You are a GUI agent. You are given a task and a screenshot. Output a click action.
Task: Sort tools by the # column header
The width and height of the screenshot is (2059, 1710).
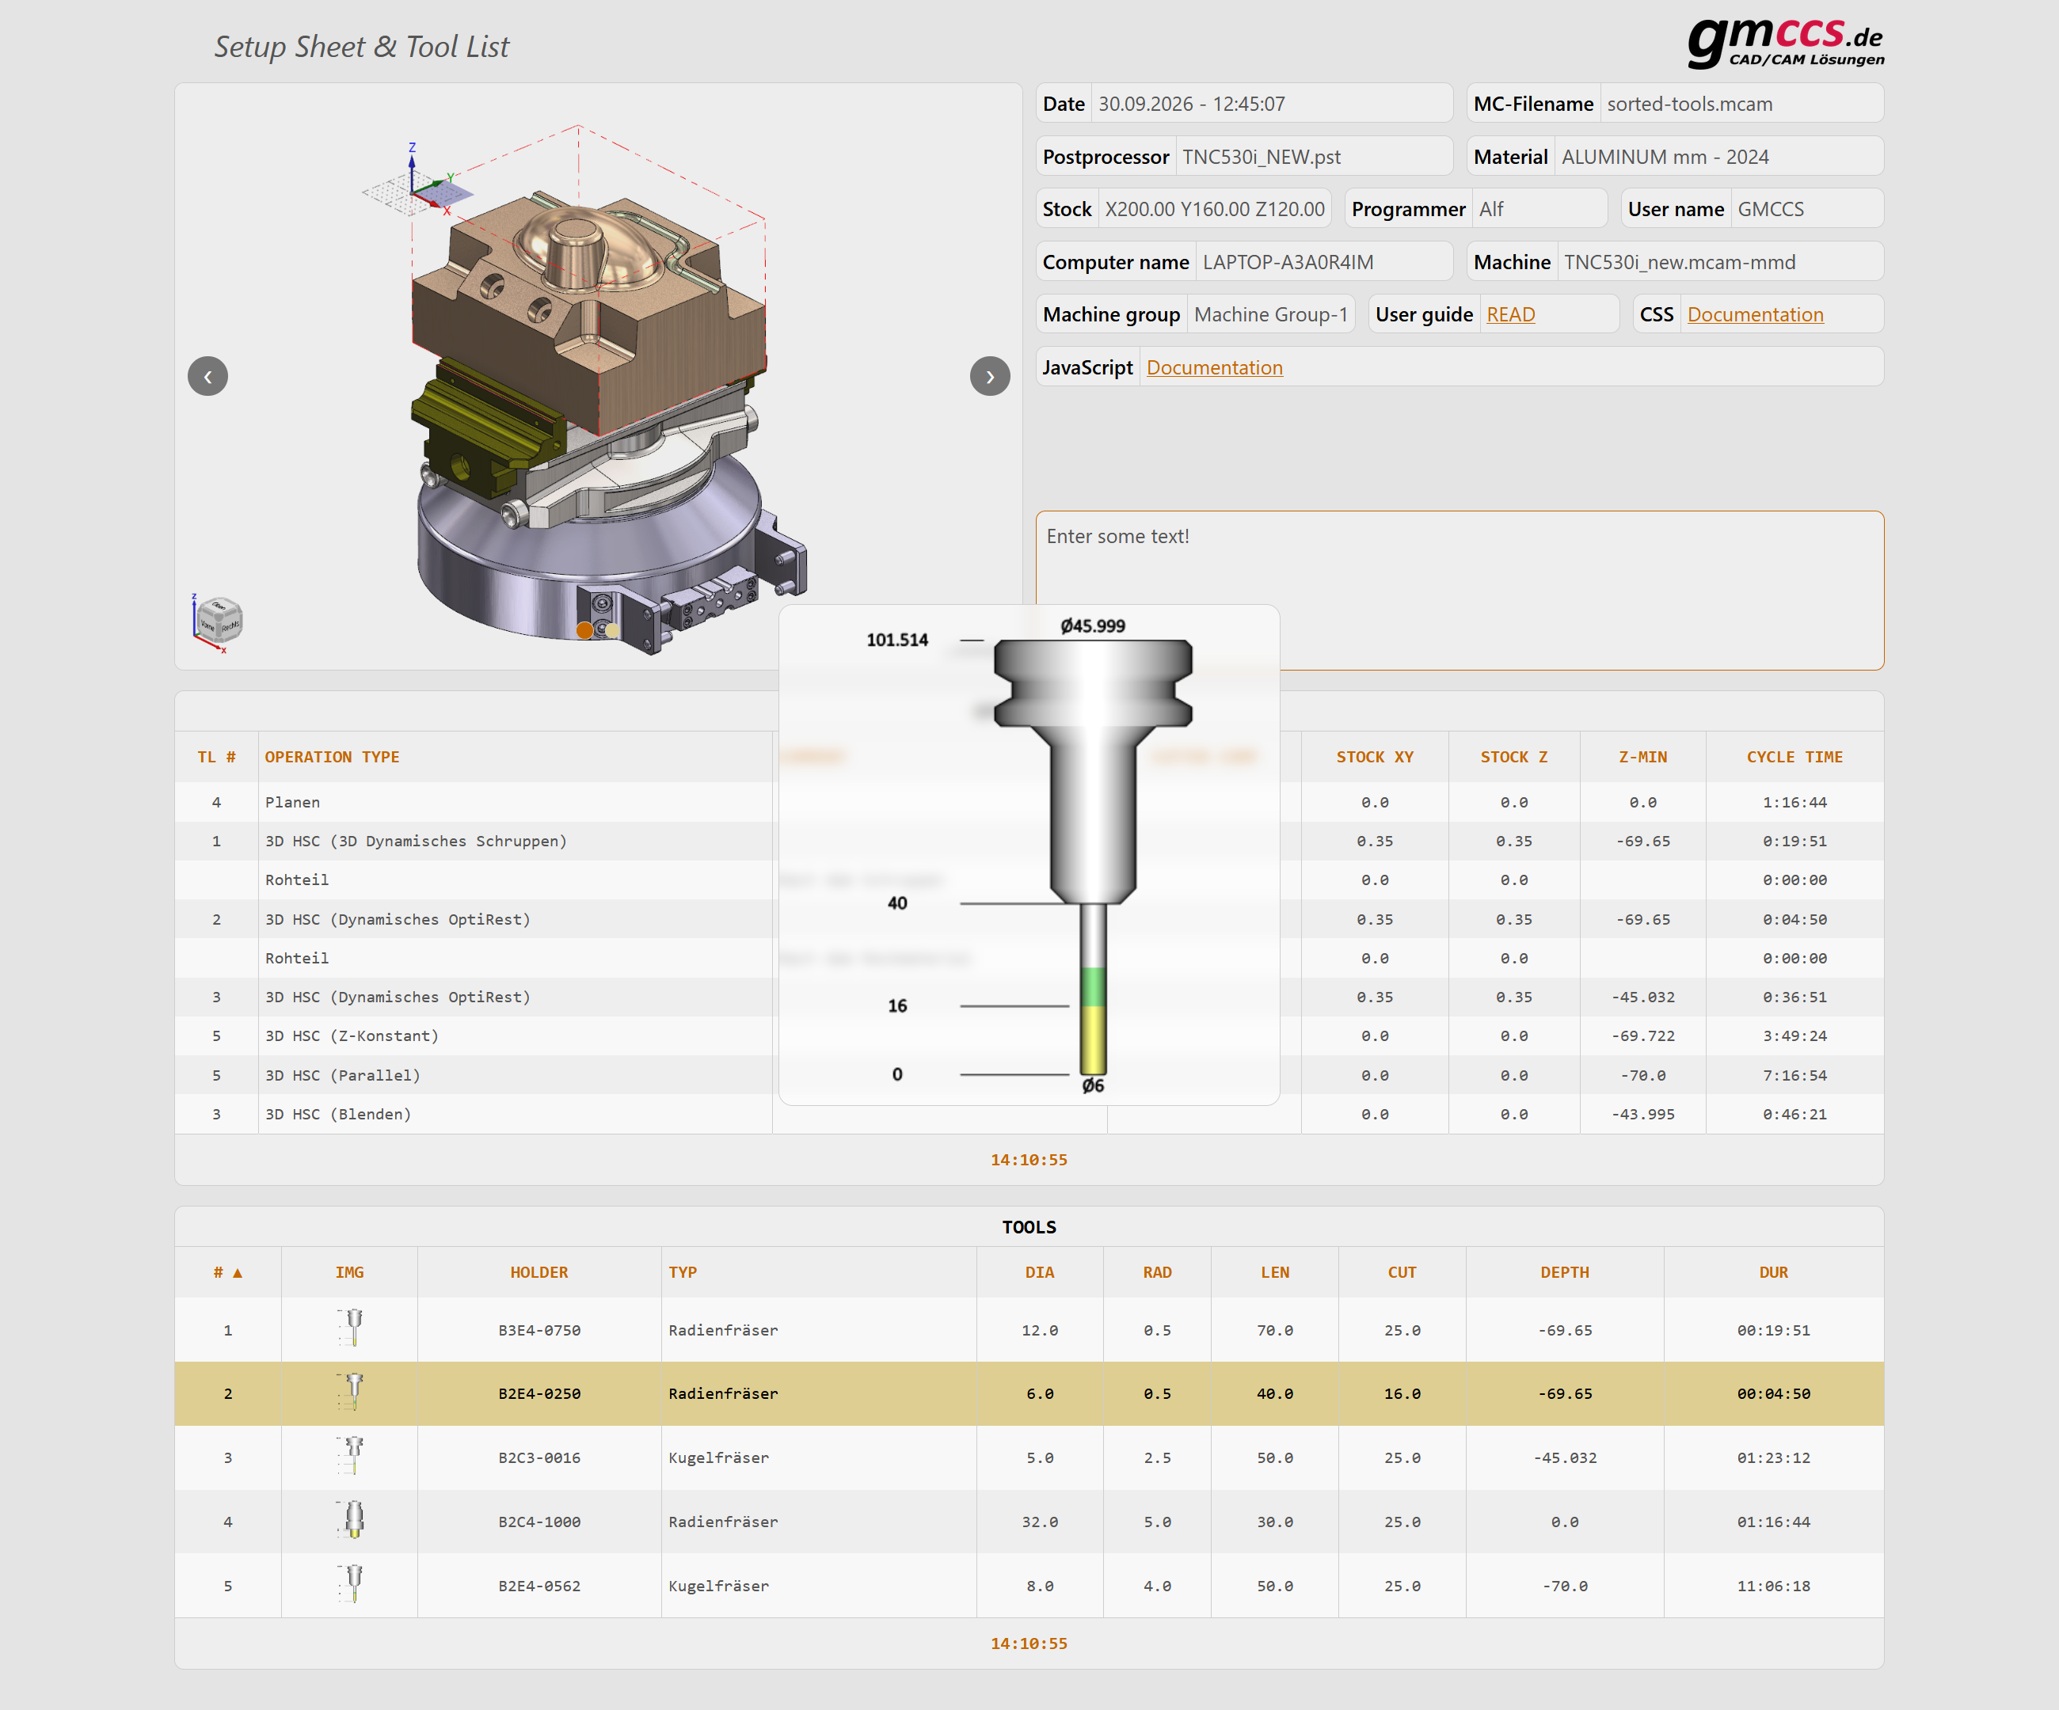point(227,1272)
